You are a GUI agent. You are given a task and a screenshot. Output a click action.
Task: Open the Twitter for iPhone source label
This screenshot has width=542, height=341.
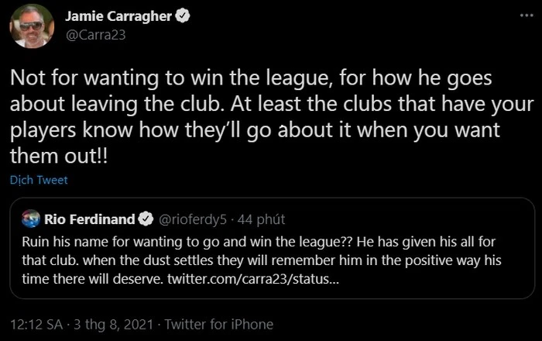pyautogui.click(x=219, y=325)
